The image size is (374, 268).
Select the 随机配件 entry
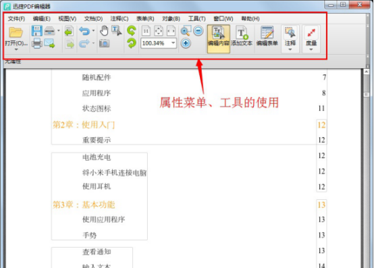[x=97, y=77]
